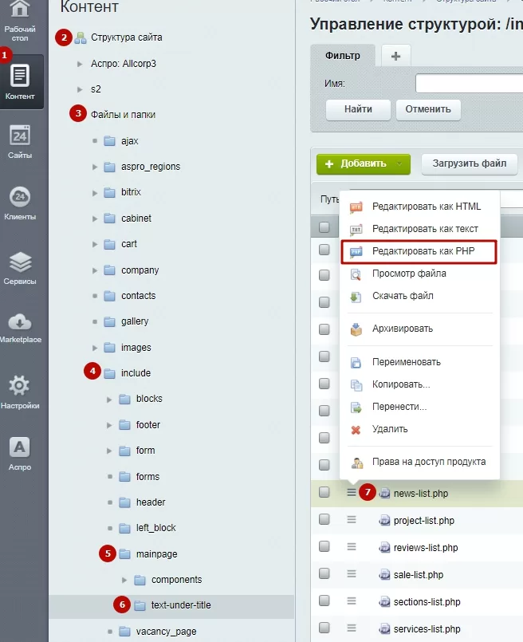Add a new filter tab with plus
523x642 pixels.
[395, 56]
